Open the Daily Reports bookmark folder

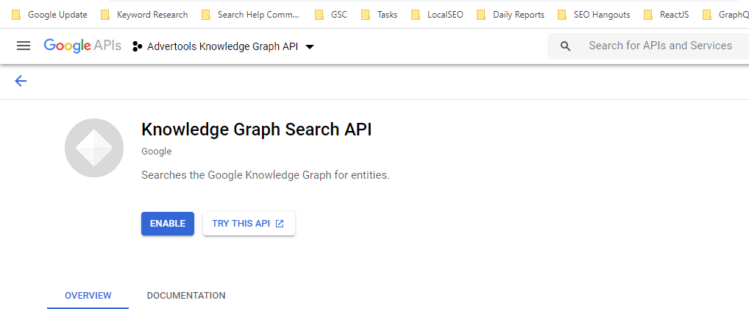(511, 15)
